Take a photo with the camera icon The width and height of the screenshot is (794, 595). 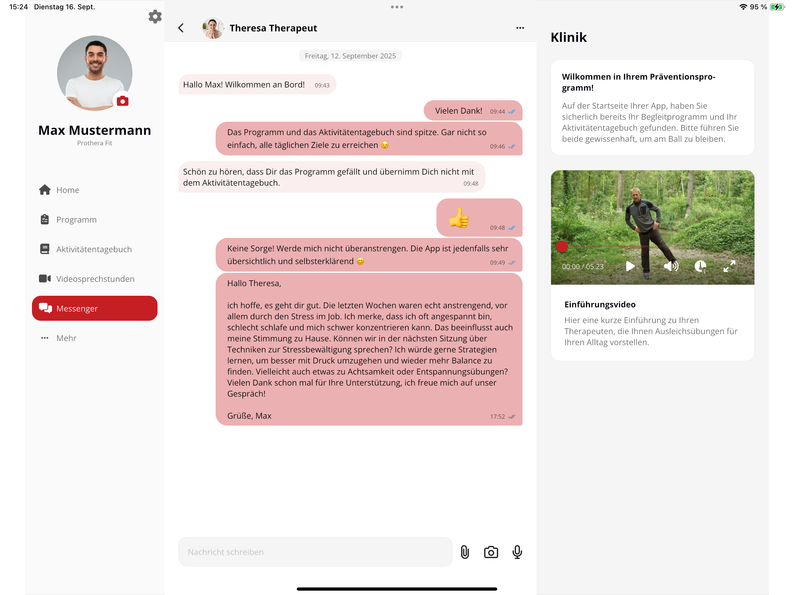[x=491, y=552]
